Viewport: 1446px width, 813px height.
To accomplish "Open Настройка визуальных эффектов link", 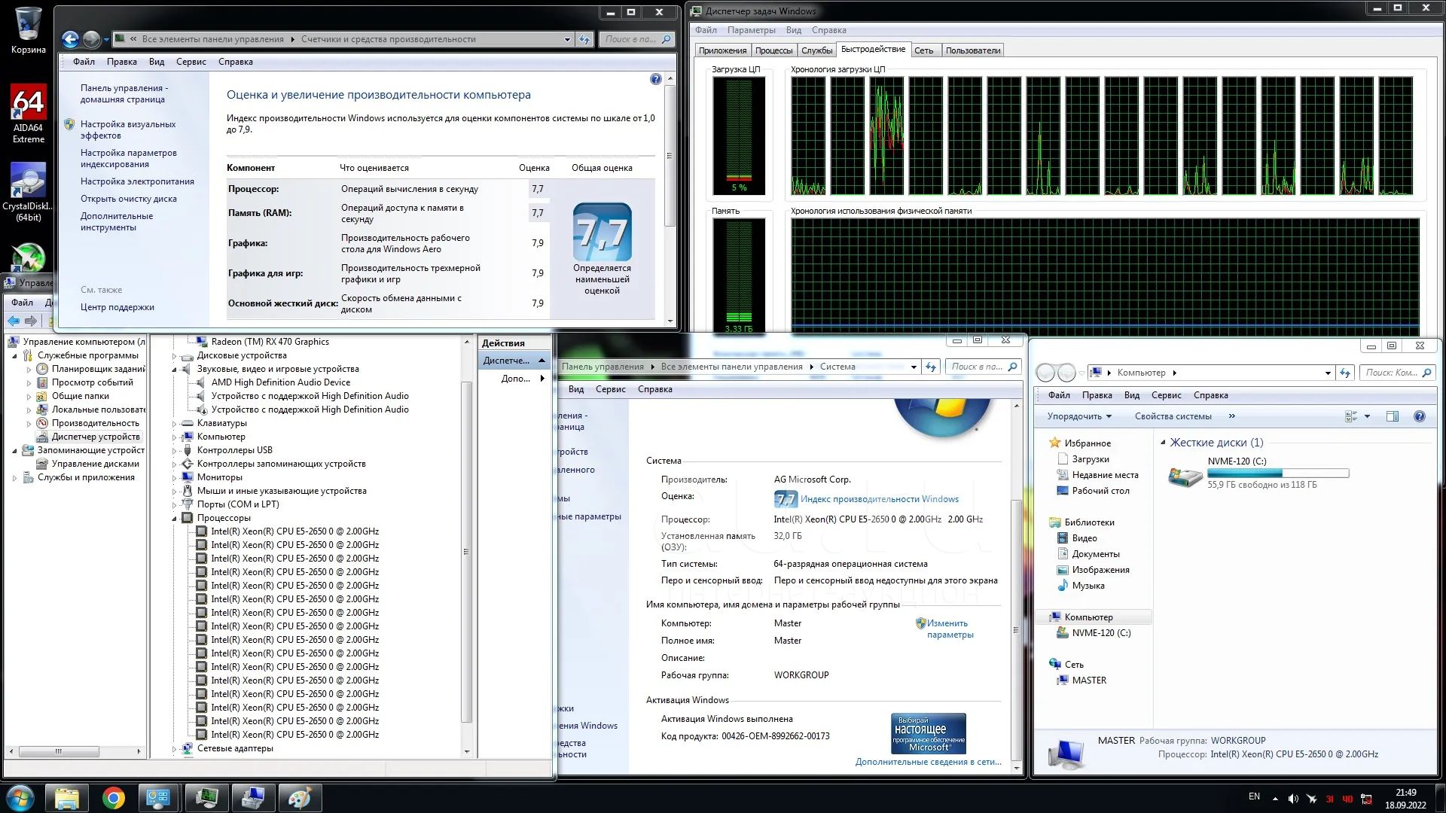I will pyautogui.click(x=128, y=129).
